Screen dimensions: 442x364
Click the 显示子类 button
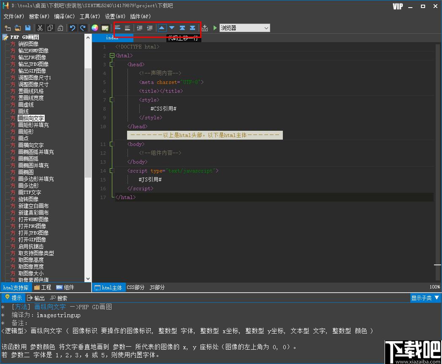tap(425, 298)
